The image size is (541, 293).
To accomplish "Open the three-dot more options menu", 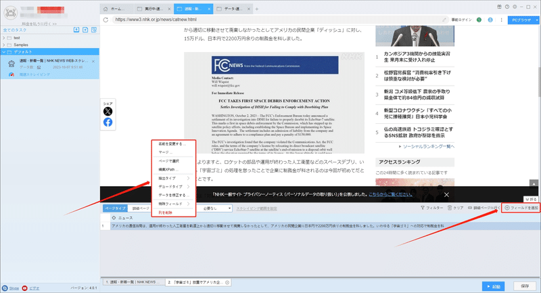I will 501,20.
